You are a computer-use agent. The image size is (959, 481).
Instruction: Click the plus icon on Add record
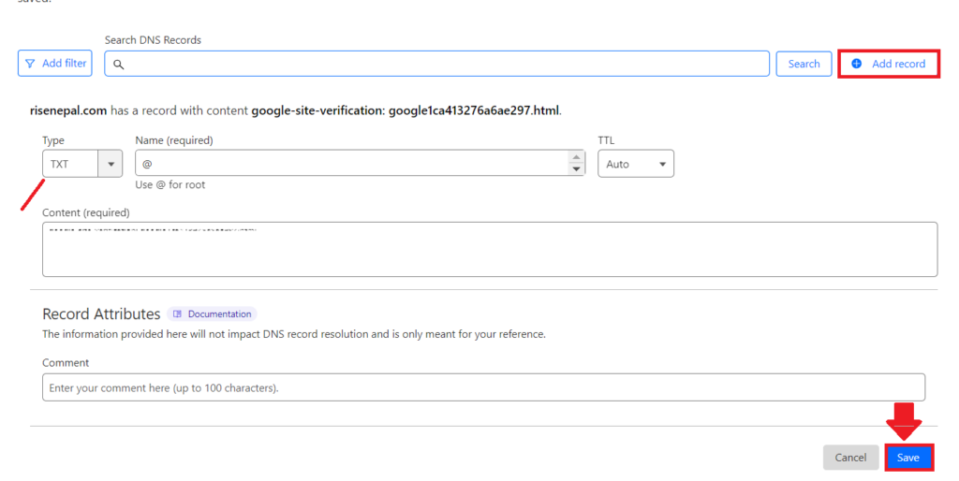pos(857,64)
